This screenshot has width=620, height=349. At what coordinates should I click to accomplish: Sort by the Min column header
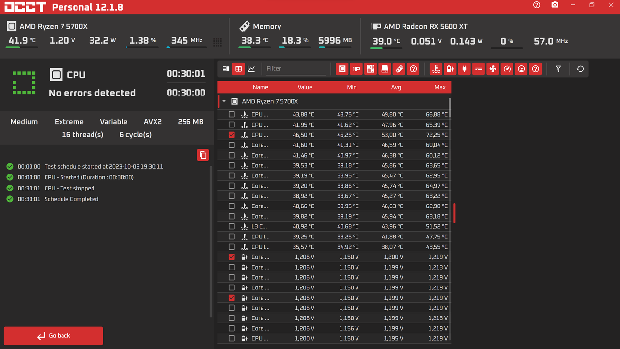pos(352,87)
